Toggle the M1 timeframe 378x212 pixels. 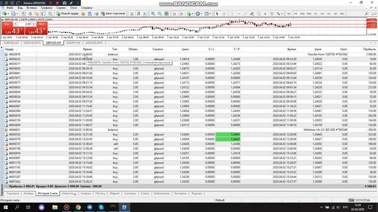click(x=289, y=14)
